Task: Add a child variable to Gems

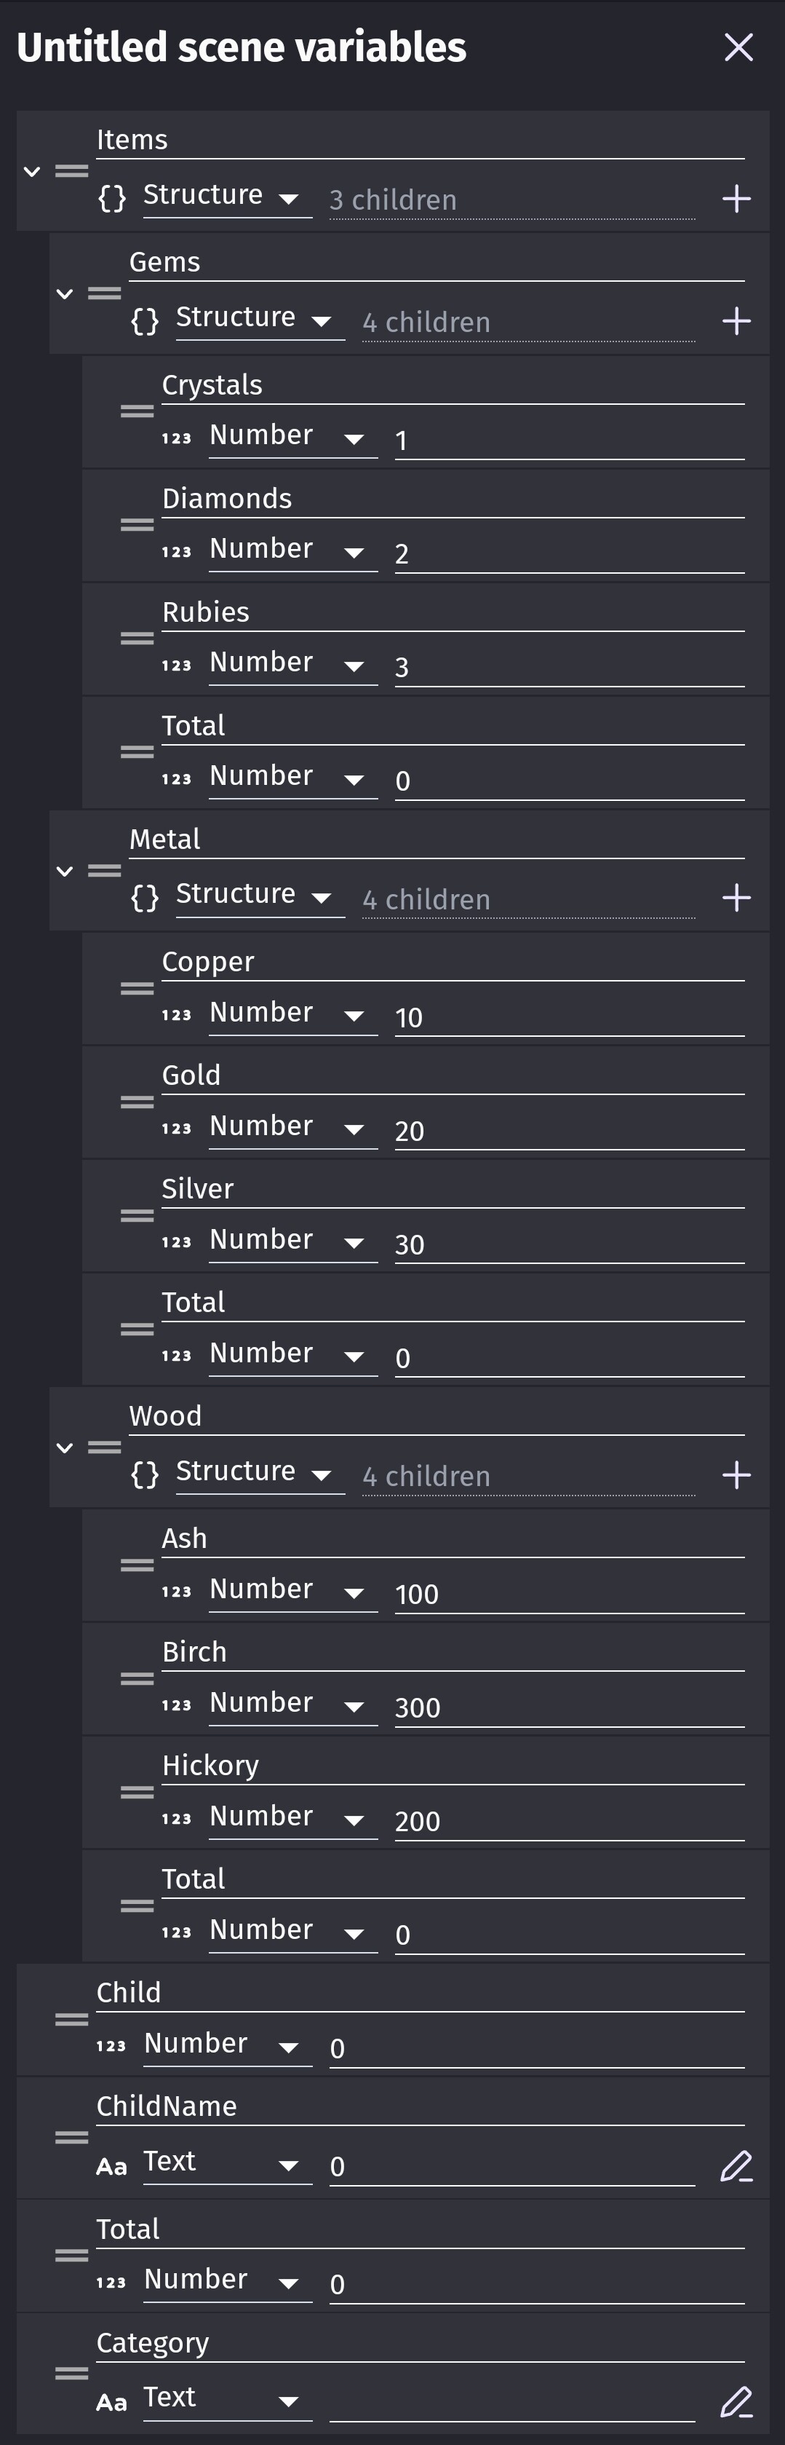Action: (736, 322)
